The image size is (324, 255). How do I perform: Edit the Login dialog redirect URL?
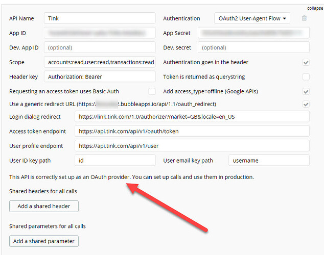[192, 117]
